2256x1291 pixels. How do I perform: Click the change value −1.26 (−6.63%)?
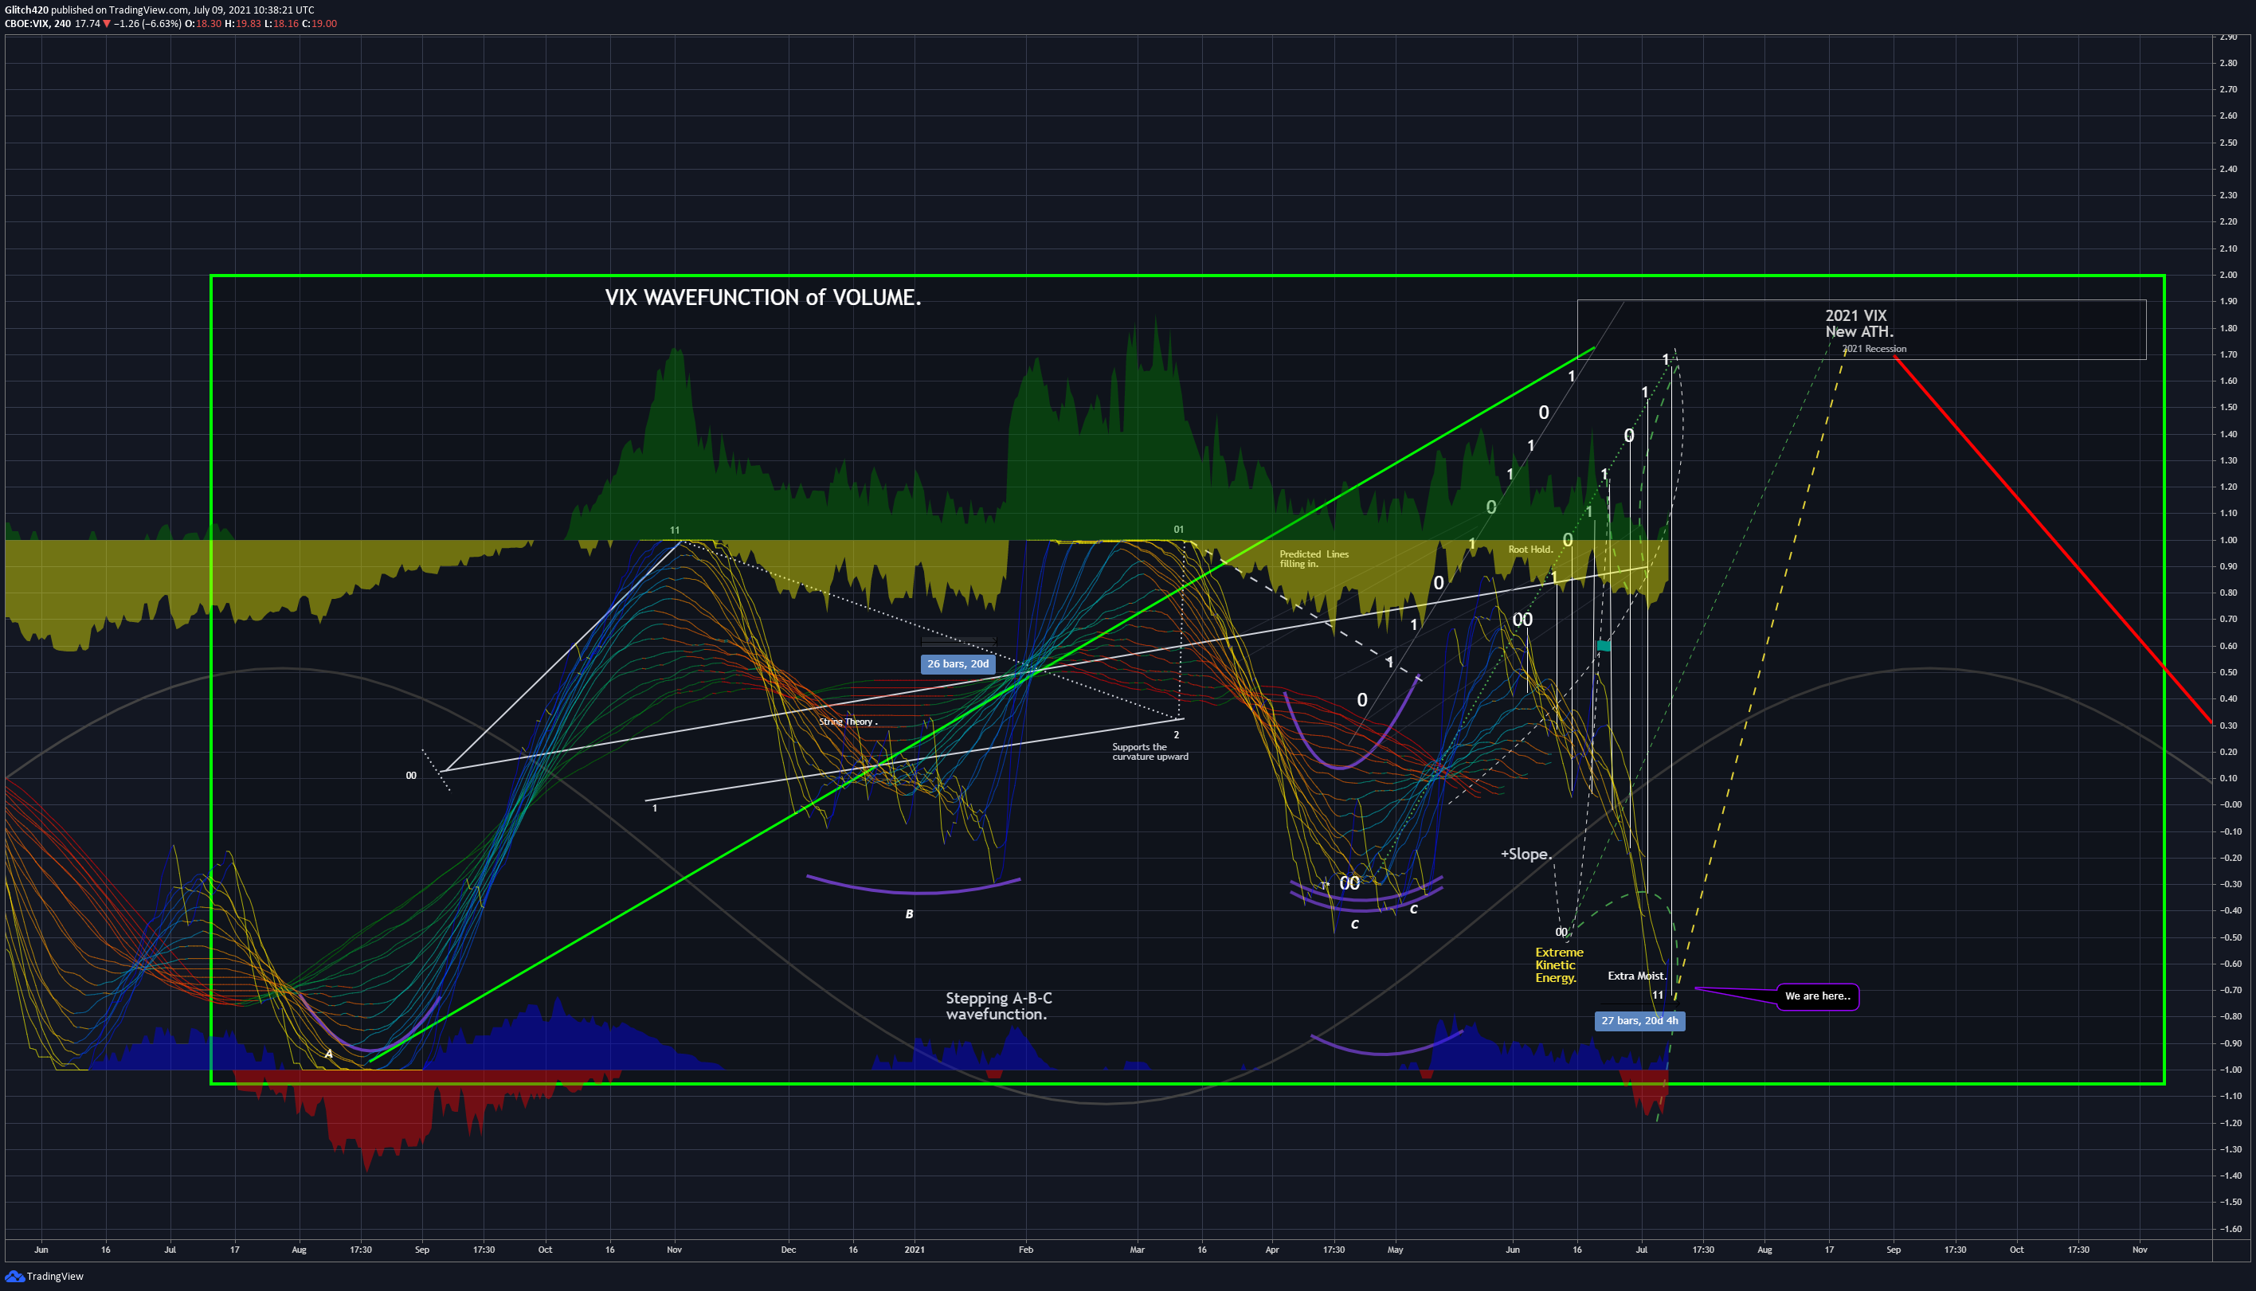click(147, 24)
